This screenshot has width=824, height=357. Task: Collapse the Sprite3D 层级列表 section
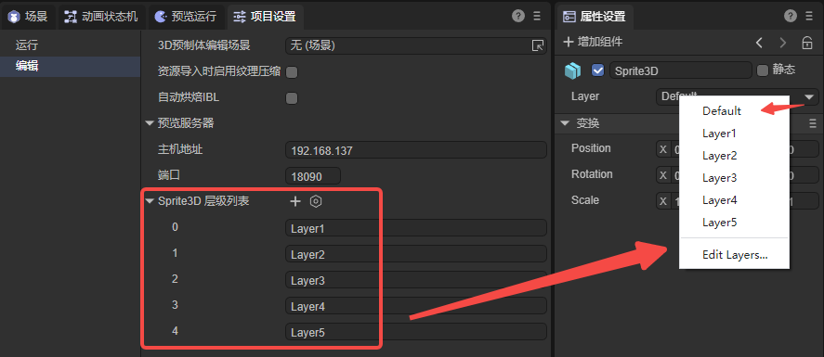[x=150, y=201]
